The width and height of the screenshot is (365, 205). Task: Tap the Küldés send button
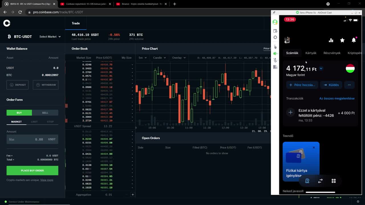click(x=331, y=85)
